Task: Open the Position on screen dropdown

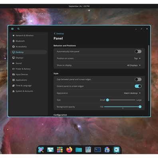Action: (x=137, y=58)
